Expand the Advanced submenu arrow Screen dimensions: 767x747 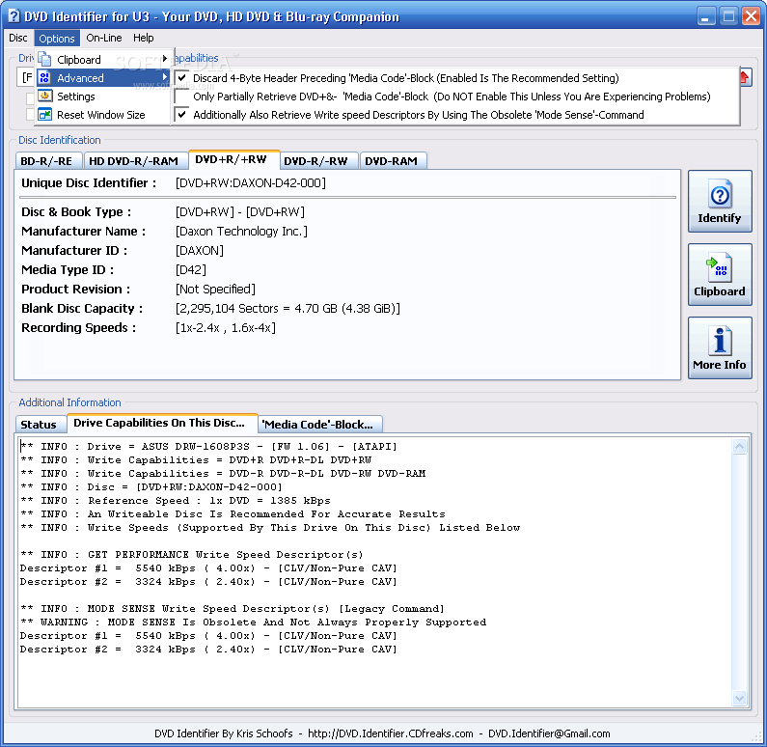(x=165, y=77)
